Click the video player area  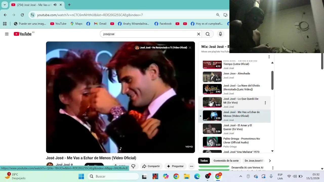tap(120, 97)
